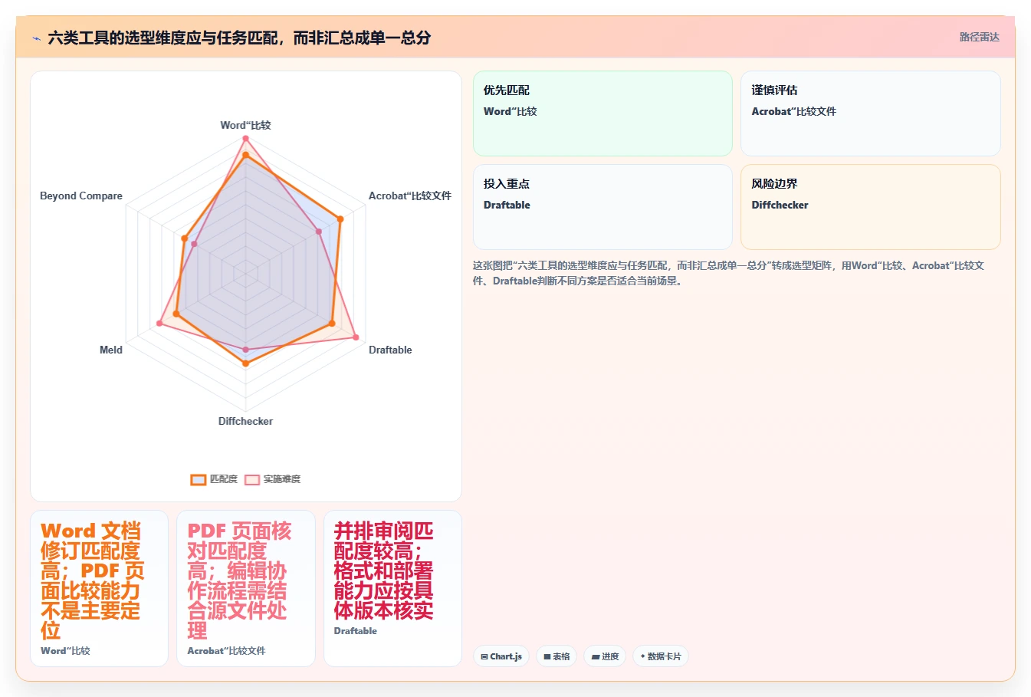Viewport: 1031px width, 697px height.
Task: Click the Beyond Compare radar axis label
Action: [81, 196]
